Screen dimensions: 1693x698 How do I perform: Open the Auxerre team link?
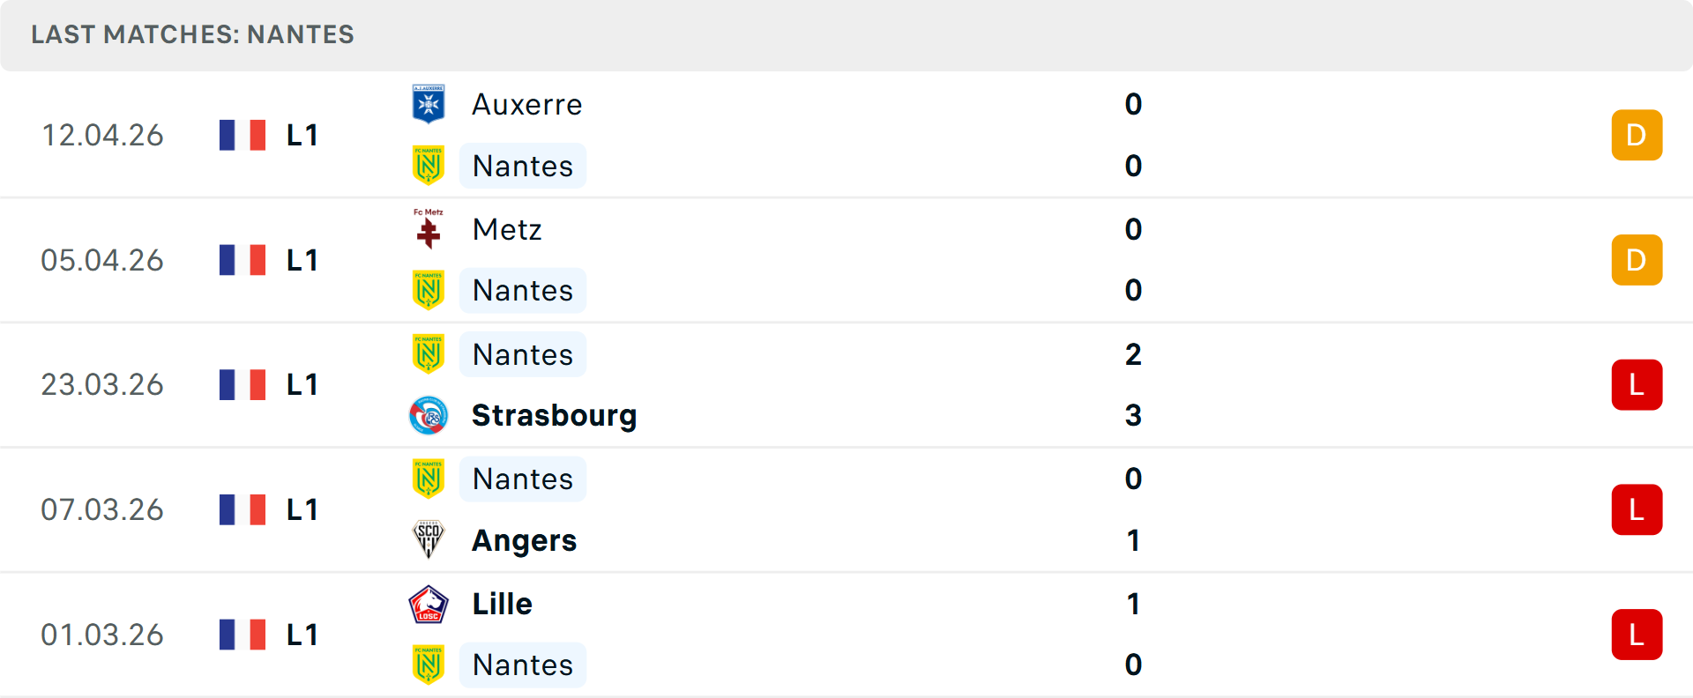(526, 104)
